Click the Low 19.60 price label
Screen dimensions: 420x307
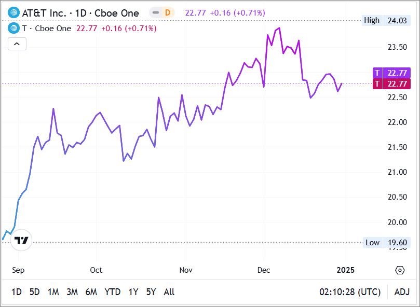387,243
